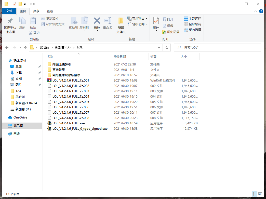Open History (历史记录)
This screenshot has height=199, width=266.
[x=171, y=32]
